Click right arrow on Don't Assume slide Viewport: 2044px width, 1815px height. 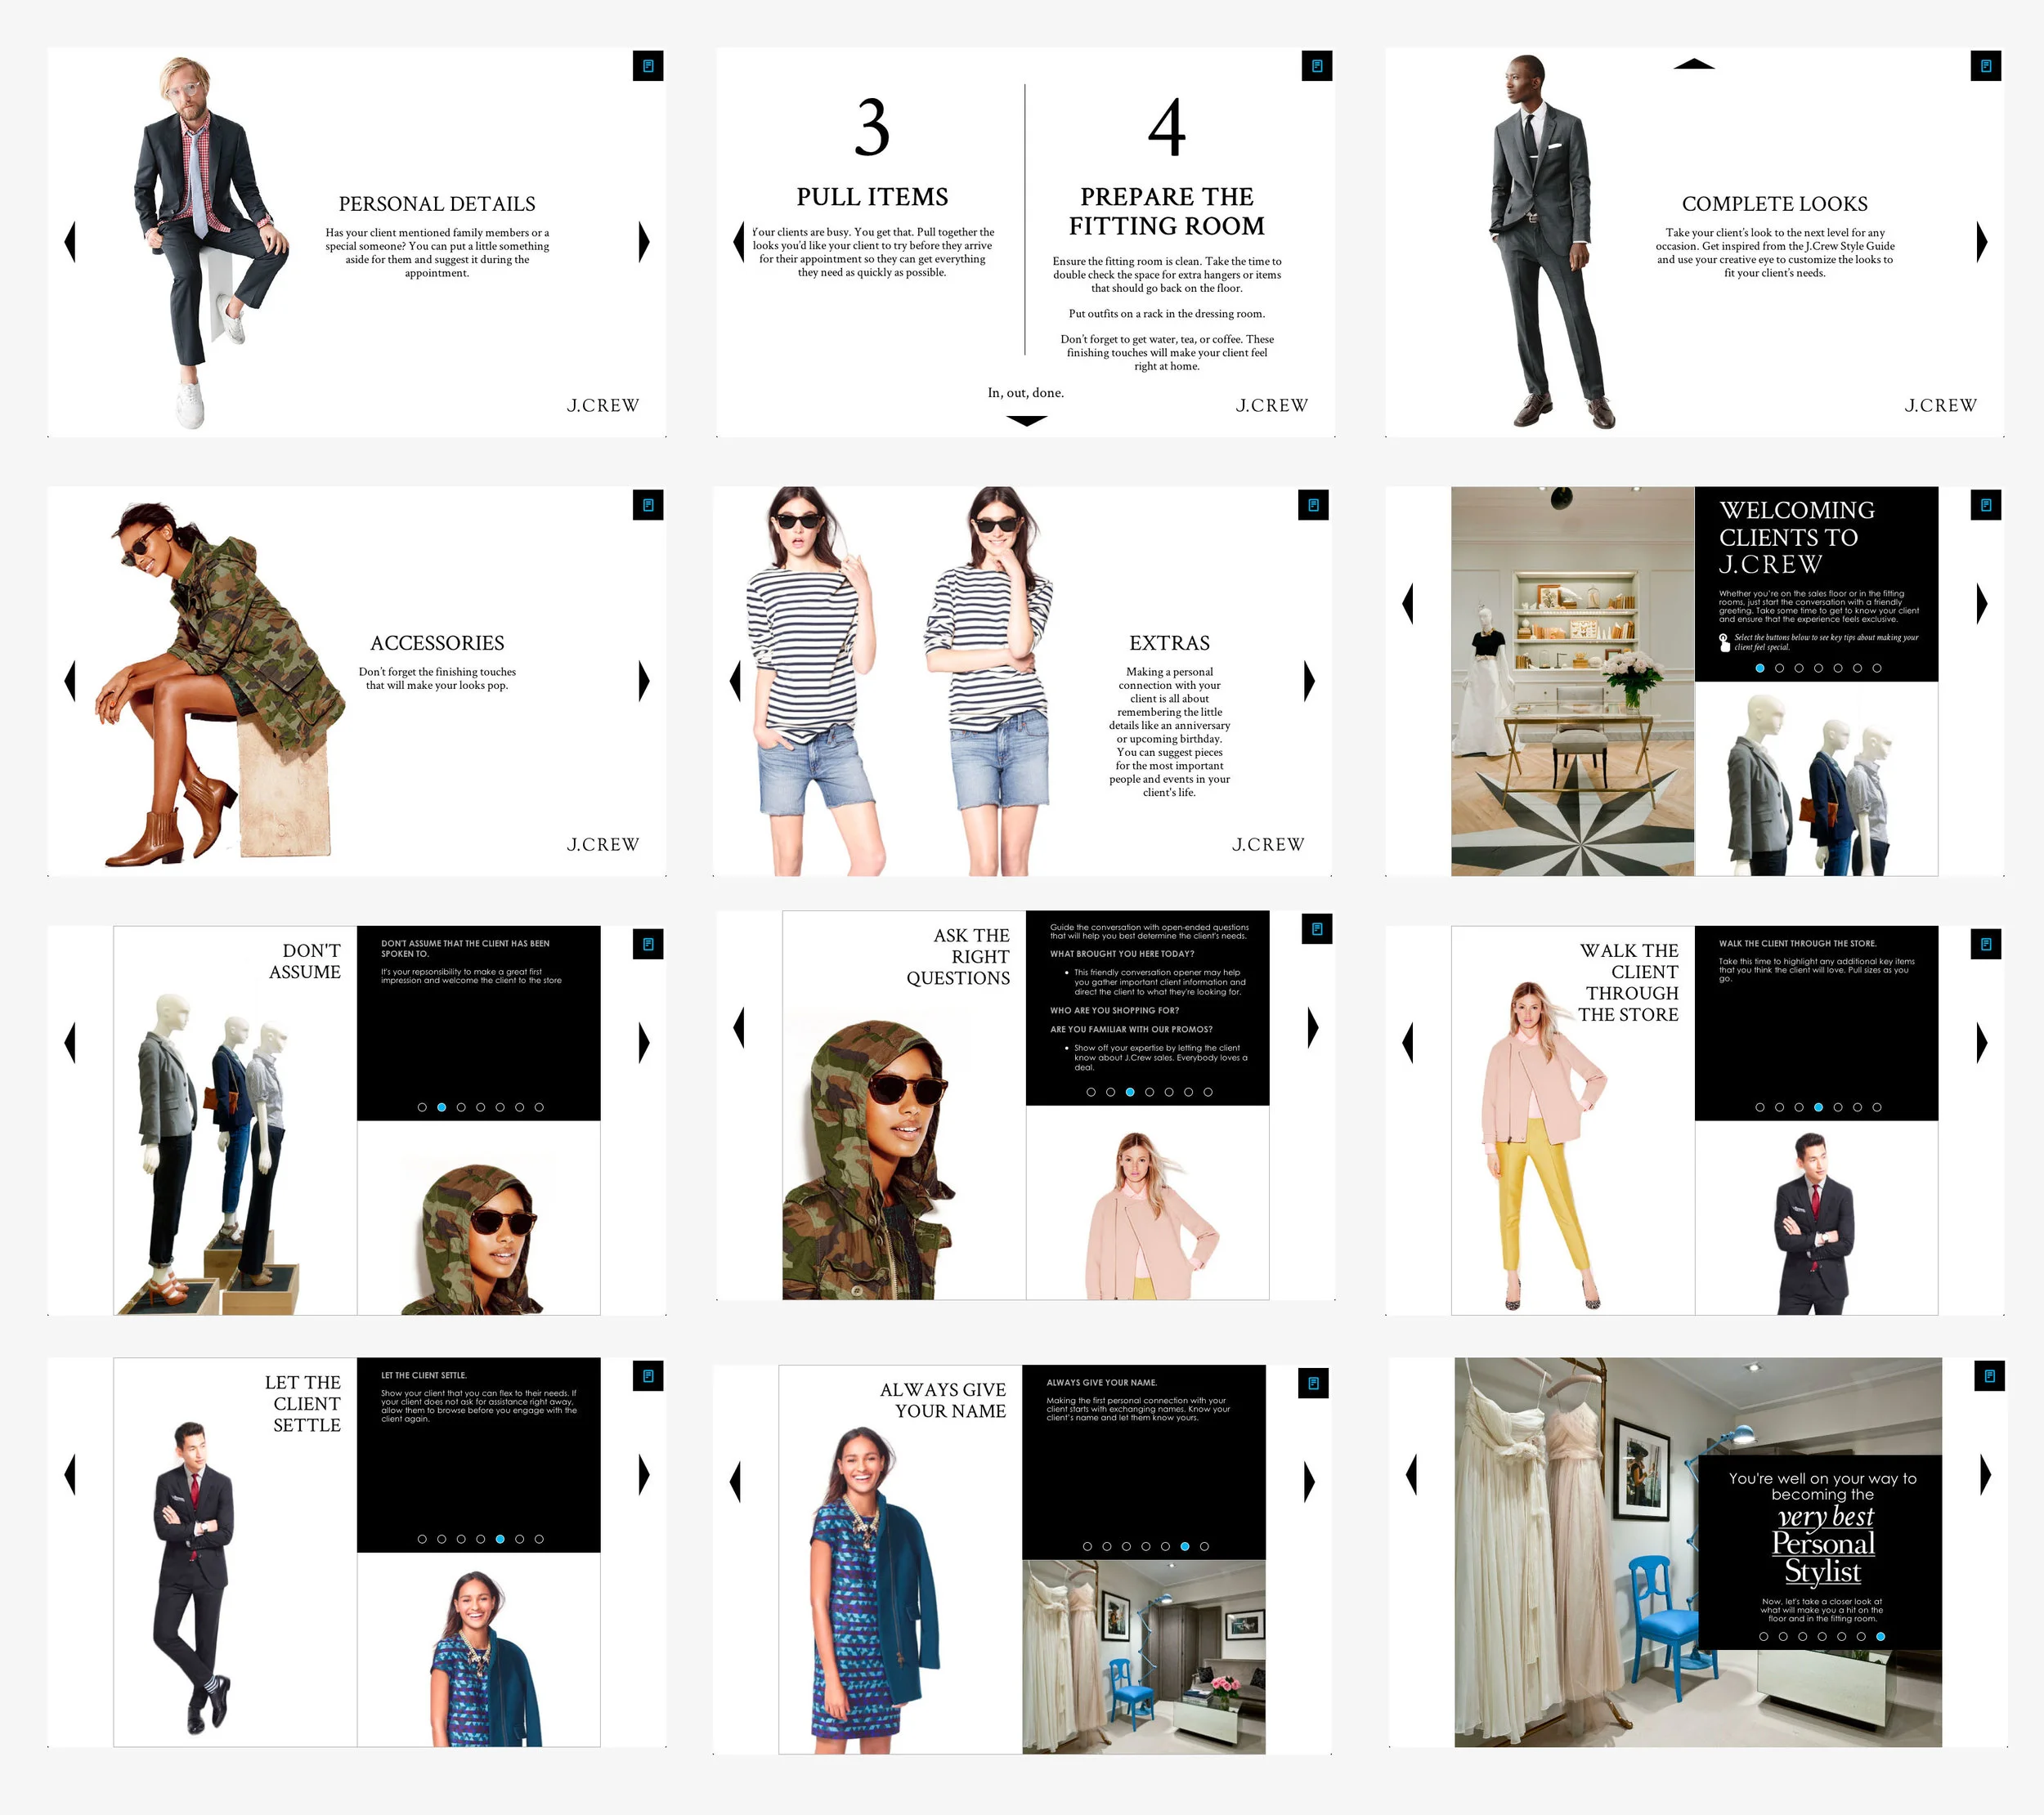pos(644,1043)
